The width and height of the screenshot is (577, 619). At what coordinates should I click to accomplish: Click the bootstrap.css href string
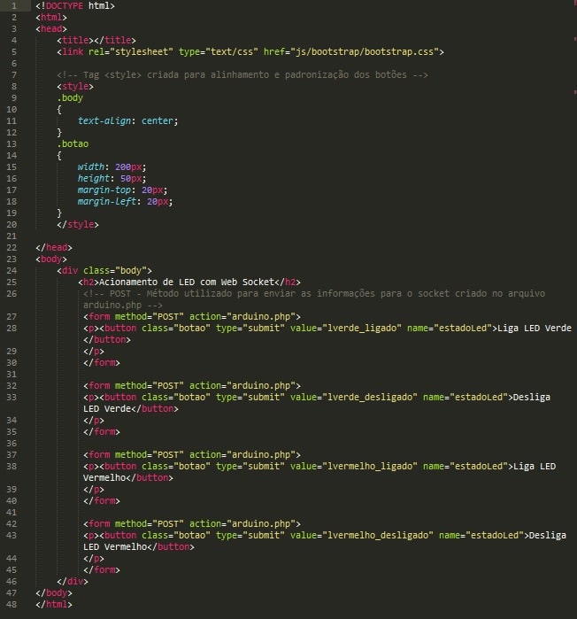(x=373, y=51)
